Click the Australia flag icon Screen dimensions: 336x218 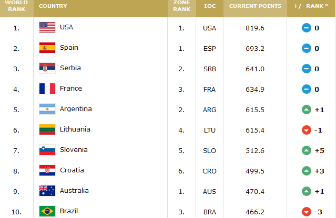[x=47, y=191]
